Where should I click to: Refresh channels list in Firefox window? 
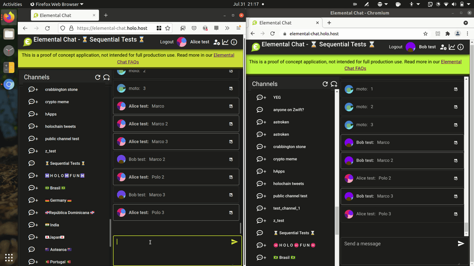pyautogui.click(x=97, y=77)
